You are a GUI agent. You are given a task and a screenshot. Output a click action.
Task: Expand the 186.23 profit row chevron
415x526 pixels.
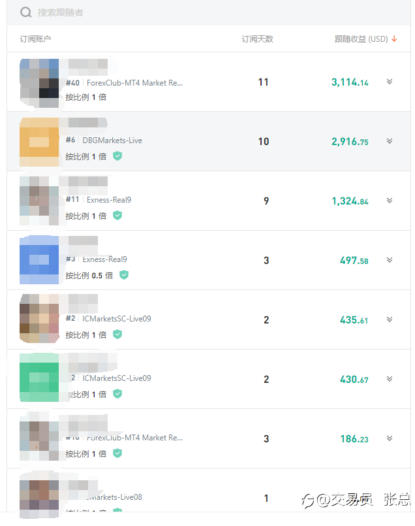point(389,438)
